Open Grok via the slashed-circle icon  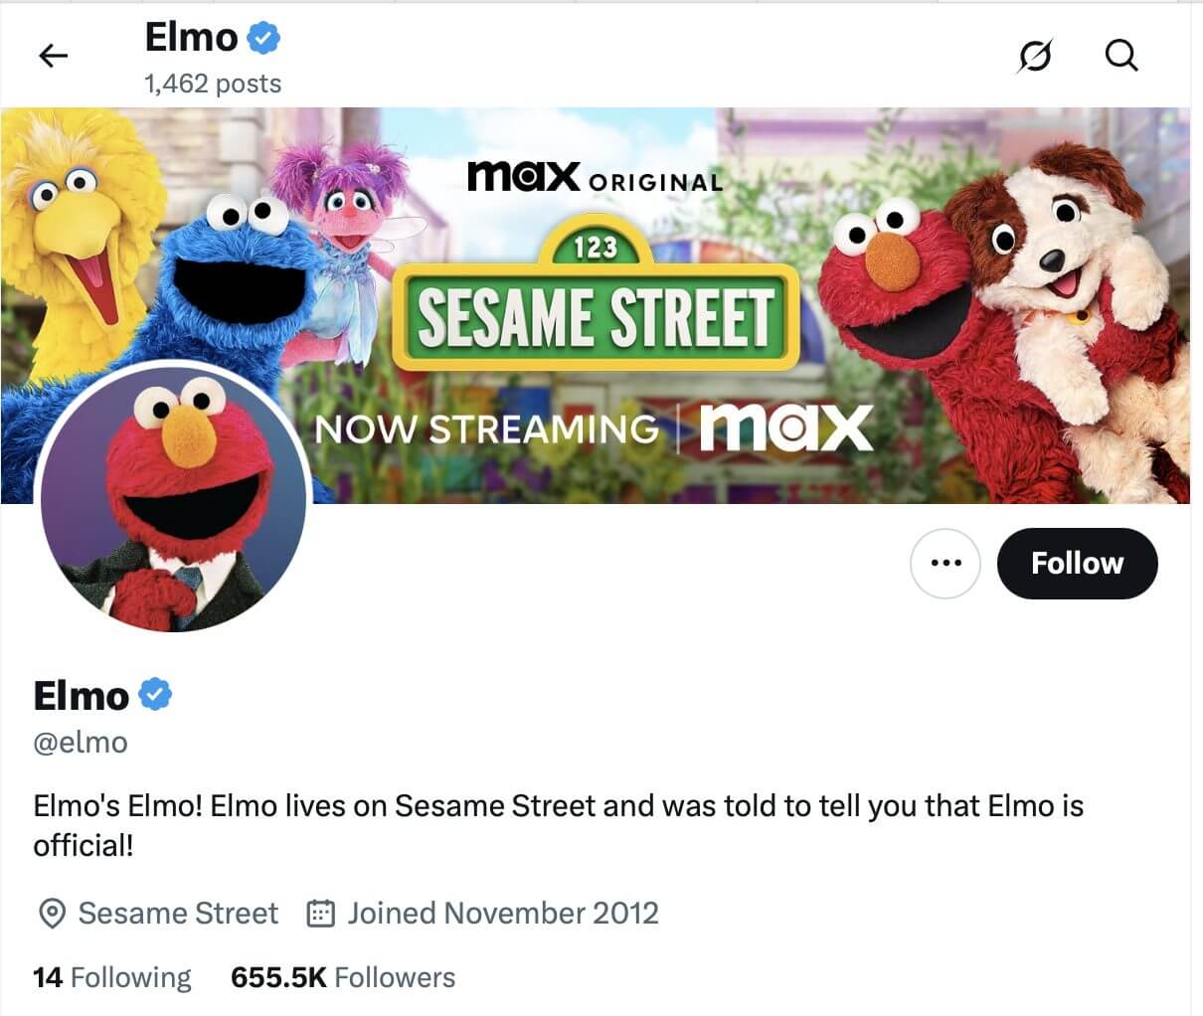pyautogui.click(x=1034, y=57)
